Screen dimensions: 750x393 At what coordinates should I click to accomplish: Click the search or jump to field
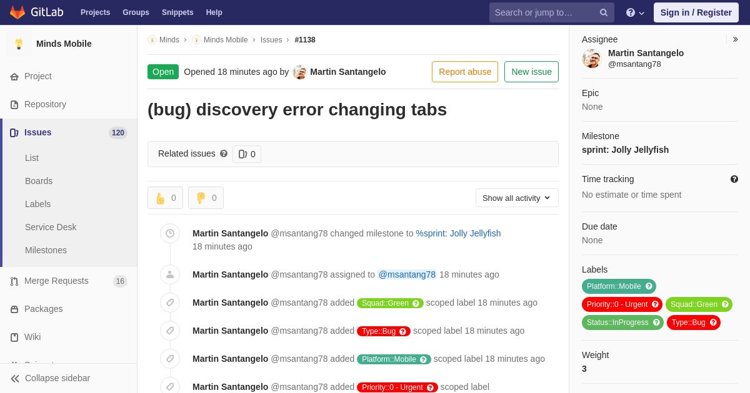(x=542, y=12)
